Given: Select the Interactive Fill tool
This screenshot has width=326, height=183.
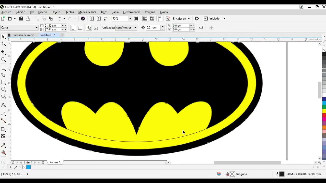Looking at the screenshot, I should 3,152.
